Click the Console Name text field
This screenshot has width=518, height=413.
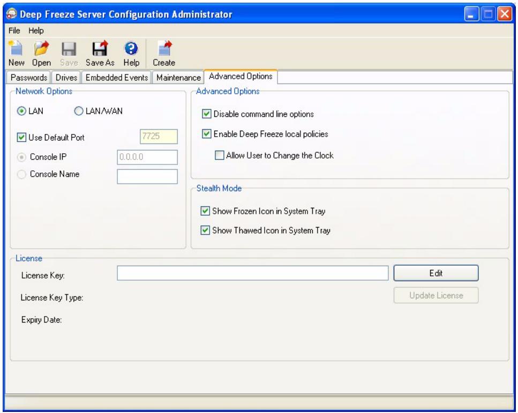pos(147,176)
